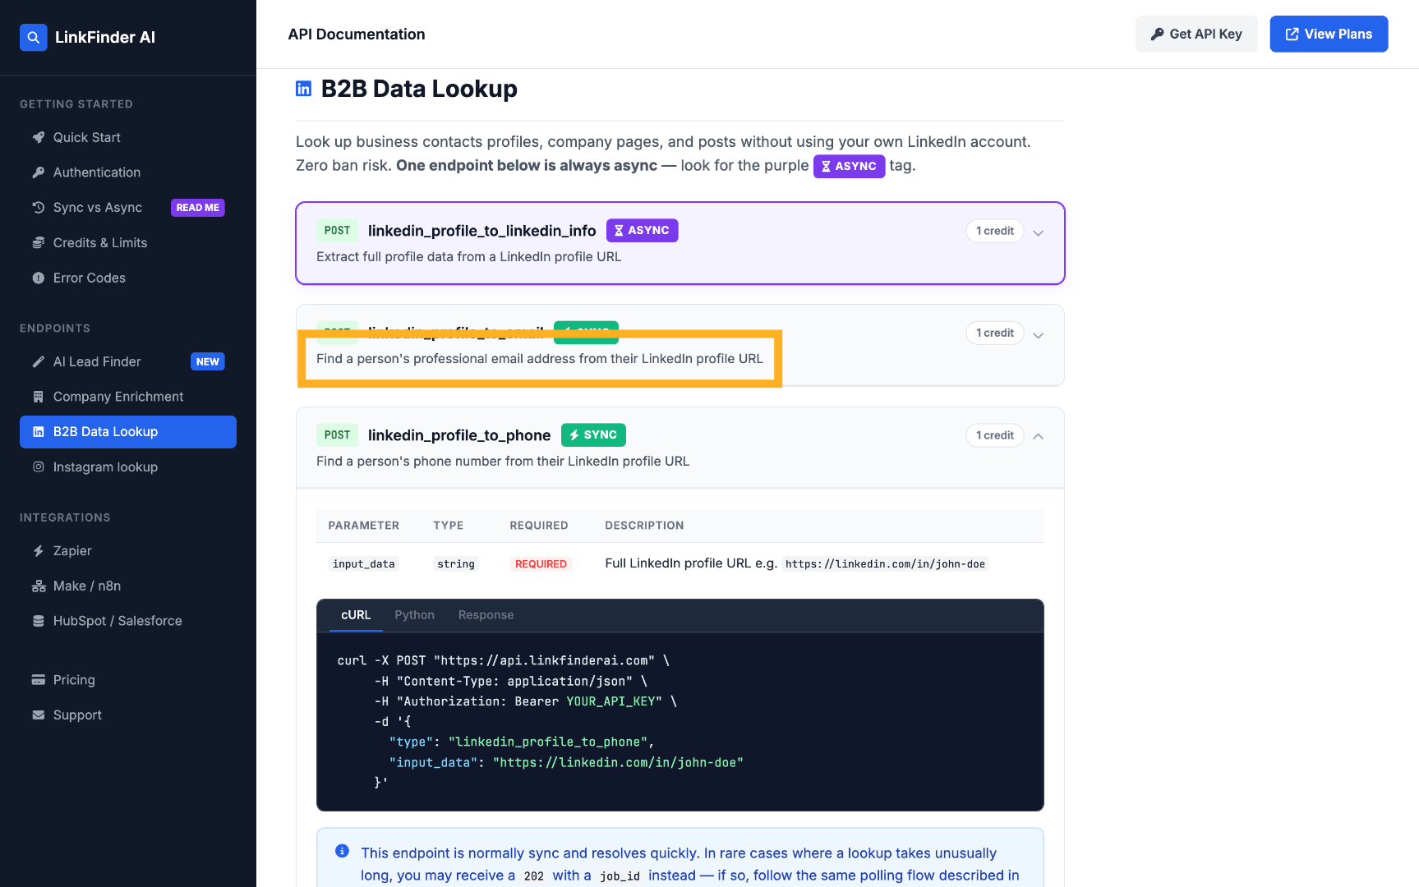1419x887 pixels.
Task: Expand the linkedin_profile_to_email endpoint chevron
Action: [1039, 335]
